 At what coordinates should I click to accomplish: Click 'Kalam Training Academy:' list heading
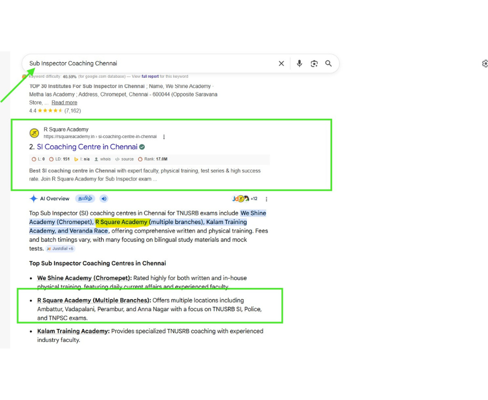[x=73, y=331]
